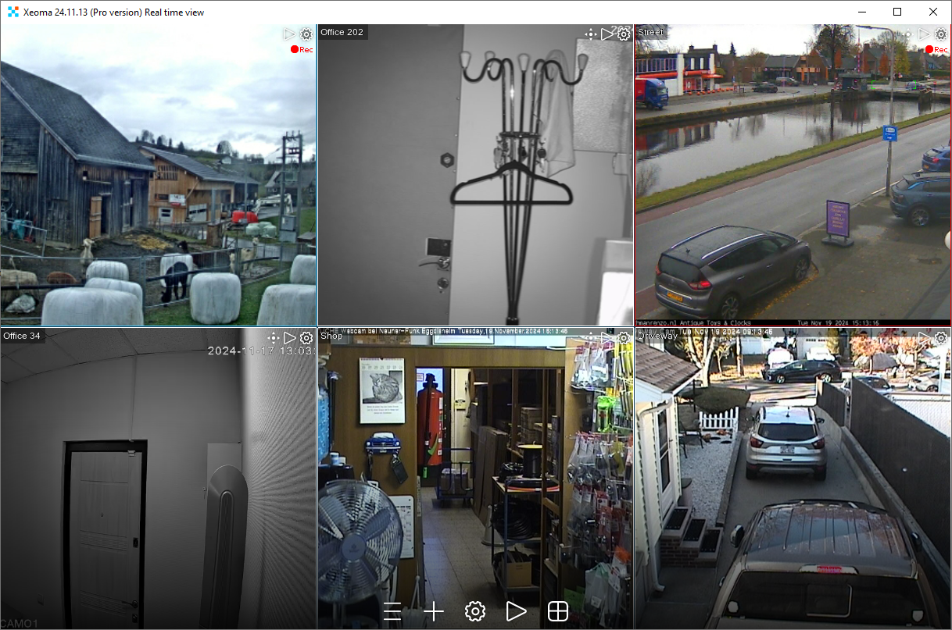952x630 pixels.
Task: Open settings gear for Driveway camera
Action: tap(941, 338)
